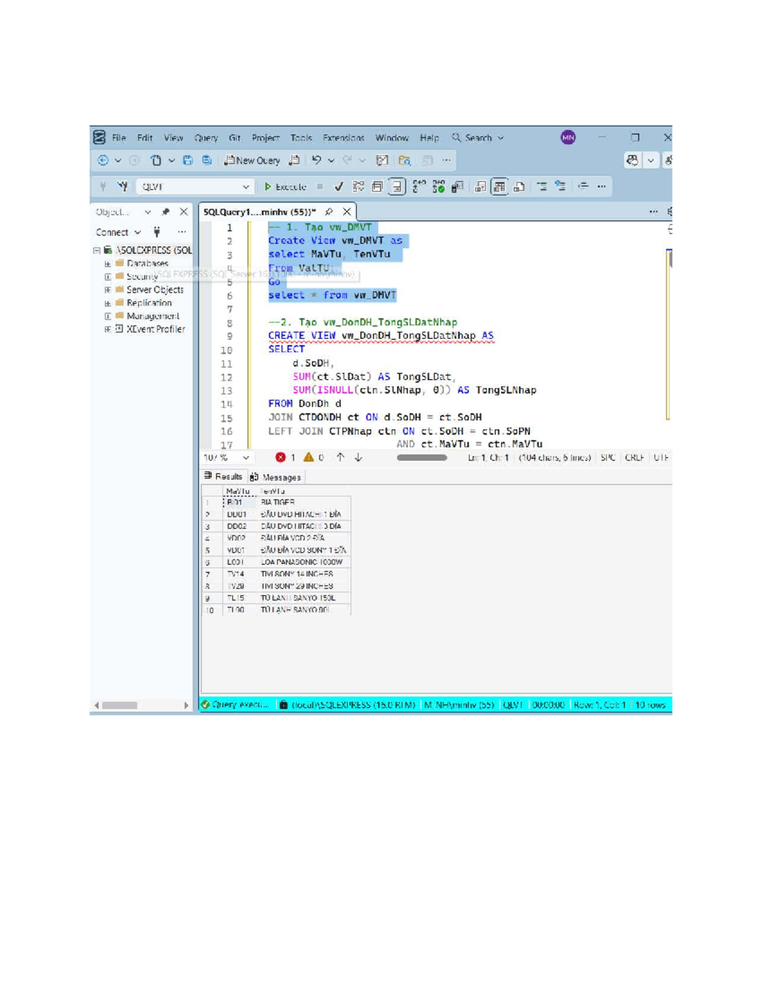This screenshot has height=986, width=762.
Task: Click the Copilot icon near the window edge
Action: coord(632,161)
